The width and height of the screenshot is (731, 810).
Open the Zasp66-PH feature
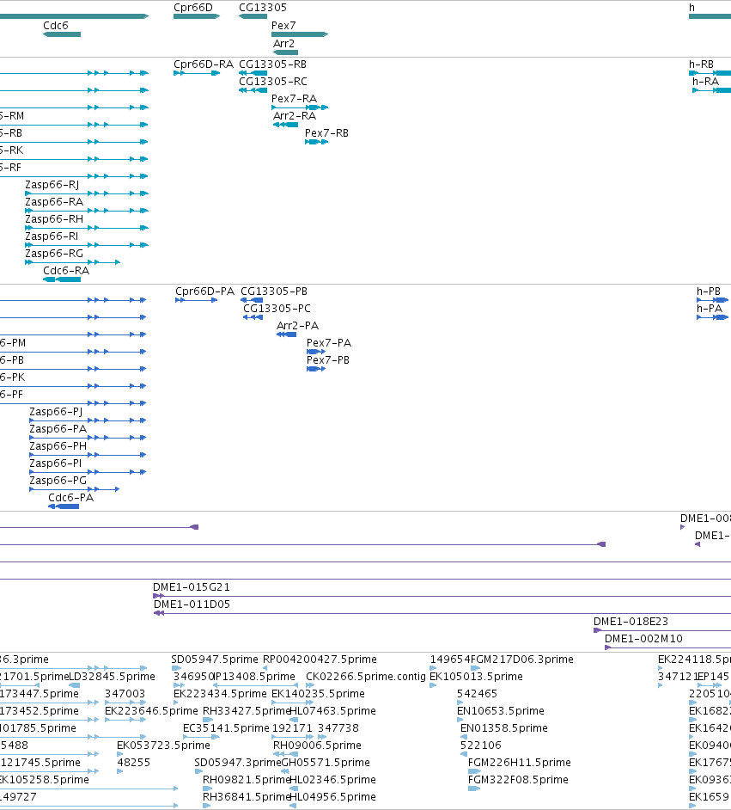click(x=88, y=455)
